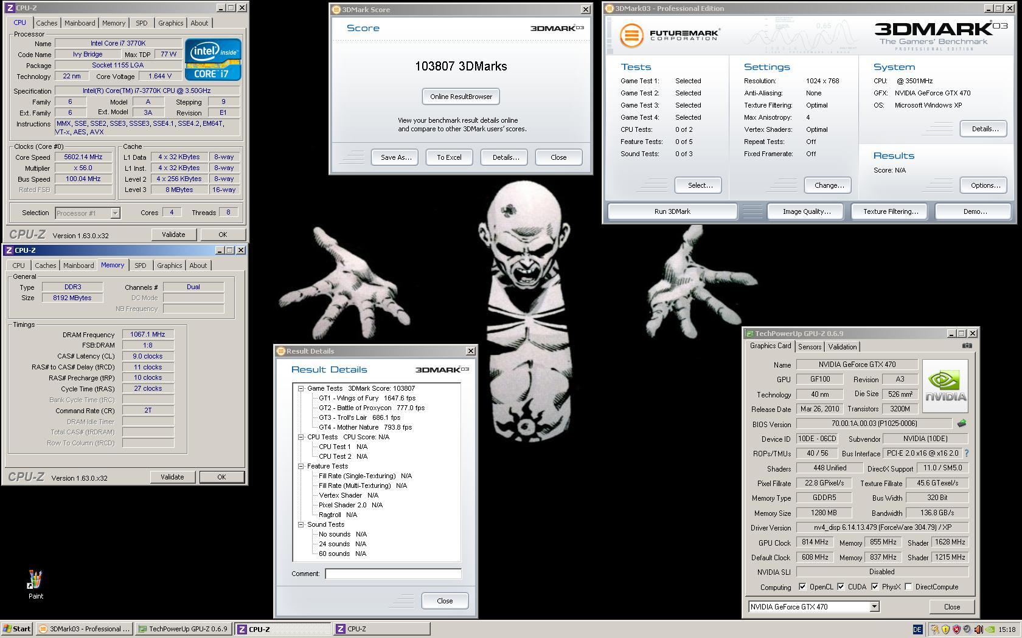Viewport: 1022px width, 638px height.
Task: Click Change settings button in 3DMark03
Action: [829, 185]
